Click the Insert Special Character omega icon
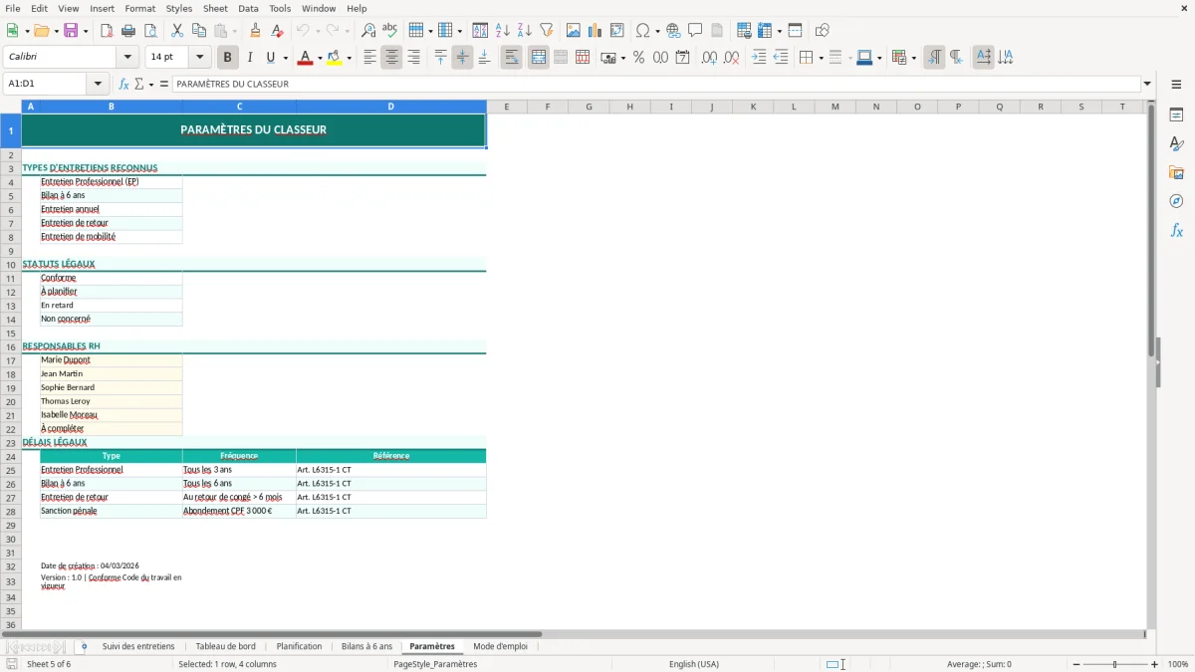1195x672 pixels. (x=642, y=31)
